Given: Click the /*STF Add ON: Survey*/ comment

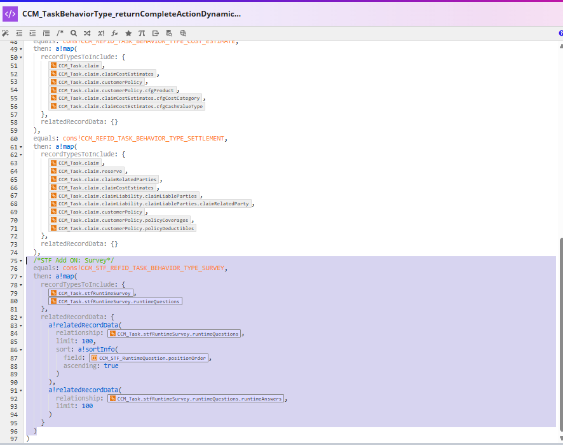Looking at the screenshot, I should pyautogui.click(x=74, y=260).
